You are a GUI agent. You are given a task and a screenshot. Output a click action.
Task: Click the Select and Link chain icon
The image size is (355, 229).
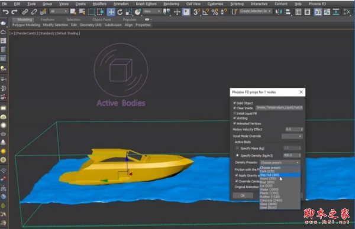tap(25, 12)
